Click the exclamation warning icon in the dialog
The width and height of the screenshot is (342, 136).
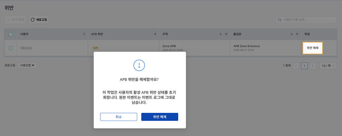point(139,65)
